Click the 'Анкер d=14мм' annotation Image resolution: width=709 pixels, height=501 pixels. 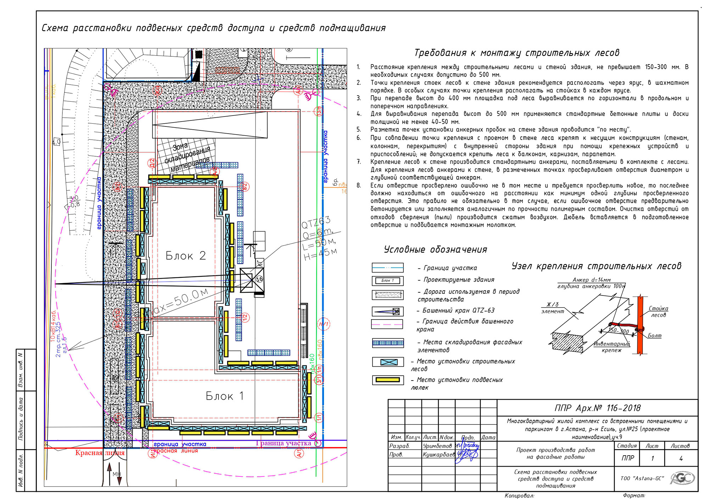(x=591, y=280)
